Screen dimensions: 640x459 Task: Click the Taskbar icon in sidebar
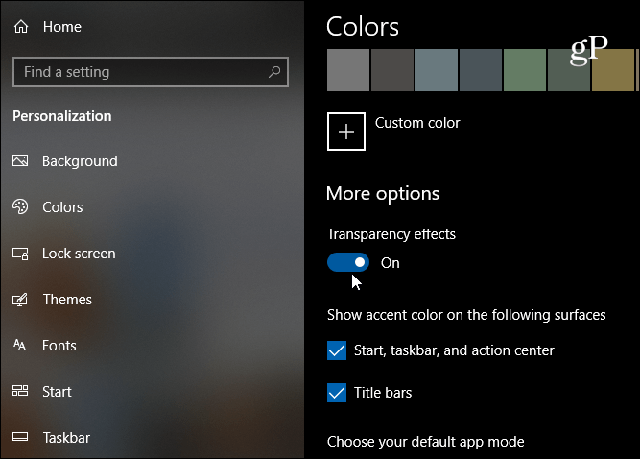tap(20, 437)
